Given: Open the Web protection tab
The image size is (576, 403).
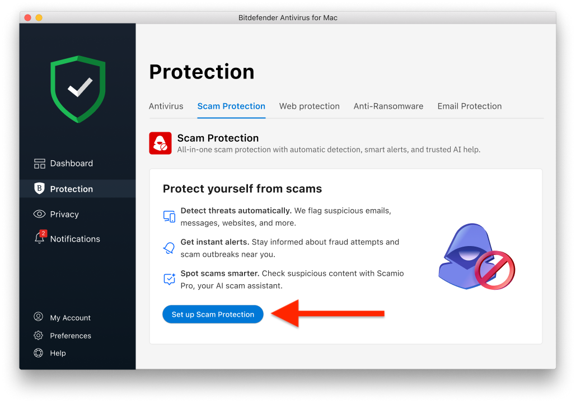Looking at the screenshot, I should point(310,106).
